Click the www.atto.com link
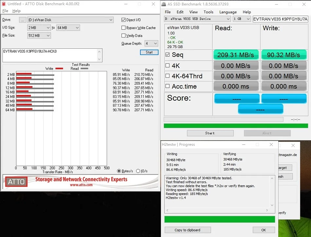Image resolution: width=311 pixels, height=237 pixels. (81, 185)
